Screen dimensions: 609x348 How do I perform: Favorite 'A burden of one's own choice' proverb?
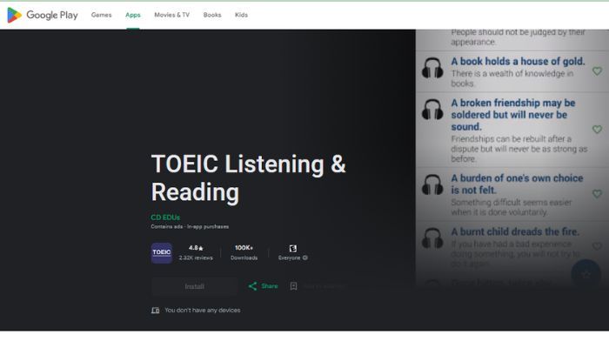[x=597, y=193]
